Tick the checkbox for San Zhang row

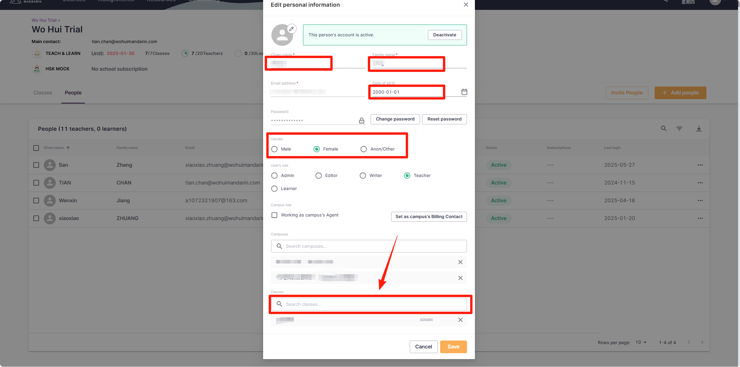point(36,165)
